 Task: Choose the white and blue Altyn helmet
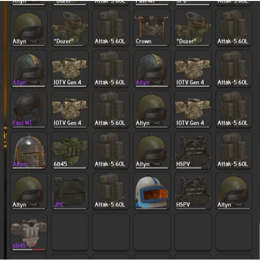pyautogui.click(x=152, y=191)
